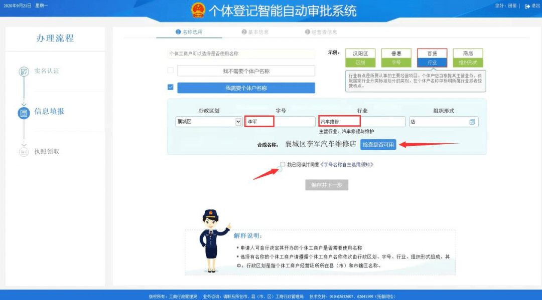The image size is (542, 300).
Task: Open the 基本信息 tab
Action: 255,32
